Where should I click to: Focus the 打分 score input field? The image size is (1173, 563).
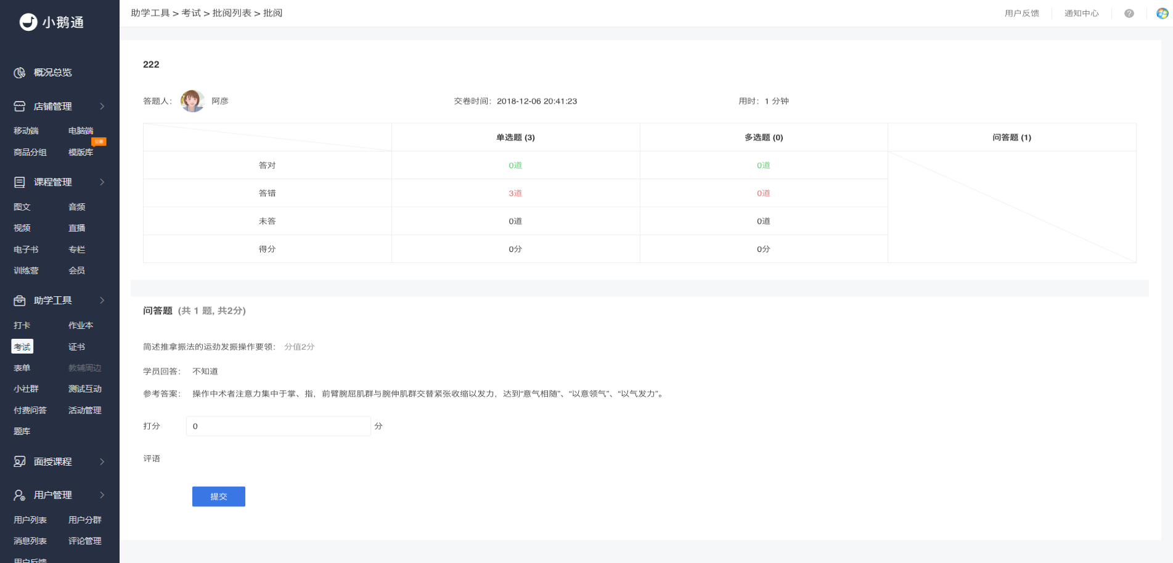(x=279, y=426)
